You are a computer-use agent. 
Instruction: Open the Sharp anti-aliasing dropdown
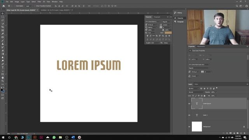pyautogui.click(x=167, y=43)
